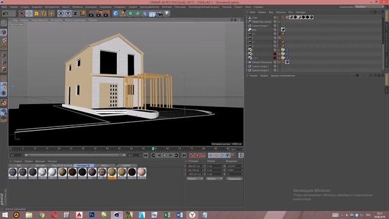Click the timeline range slider bar

coord(75,155)
